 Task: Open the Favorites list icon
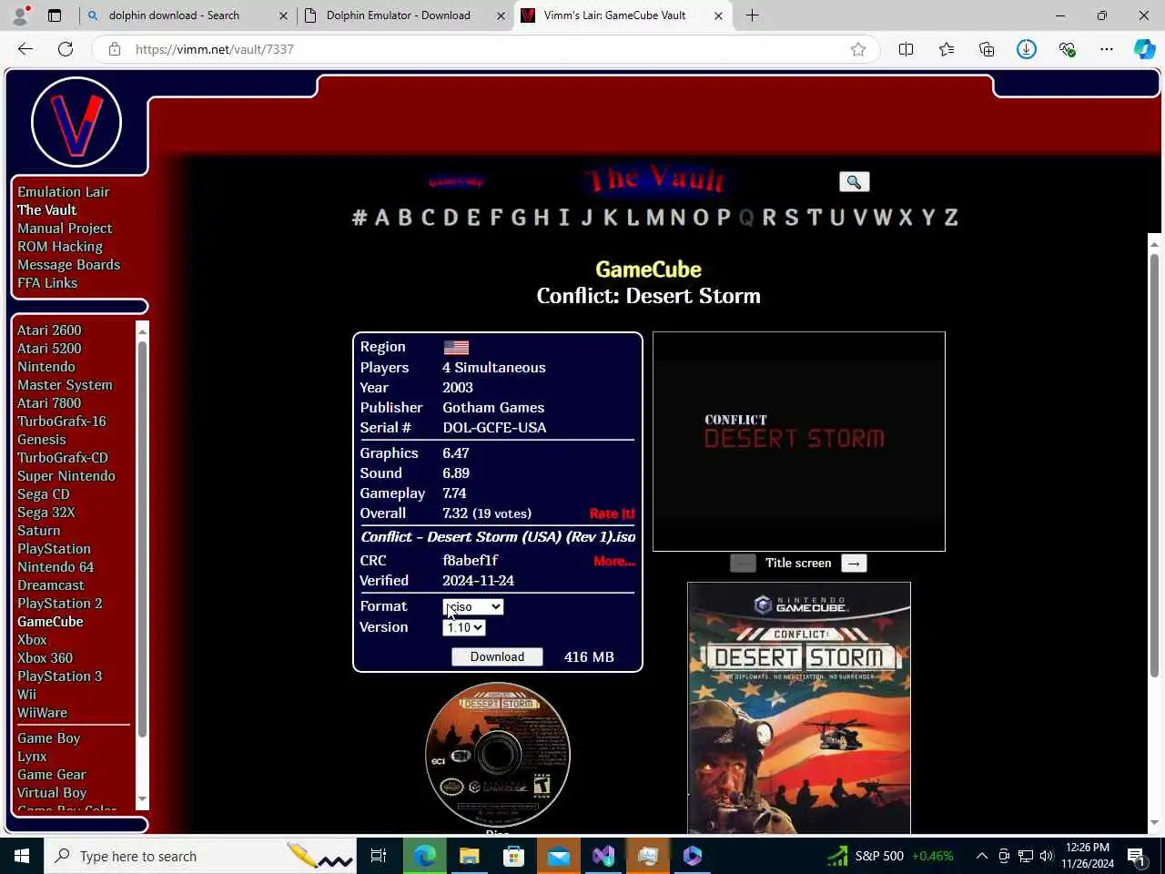point(947,49)
